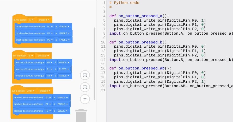Change P0 pin dropdown in button A block
The width and height of the screenshot is (233, 122).
pos(50,27)
